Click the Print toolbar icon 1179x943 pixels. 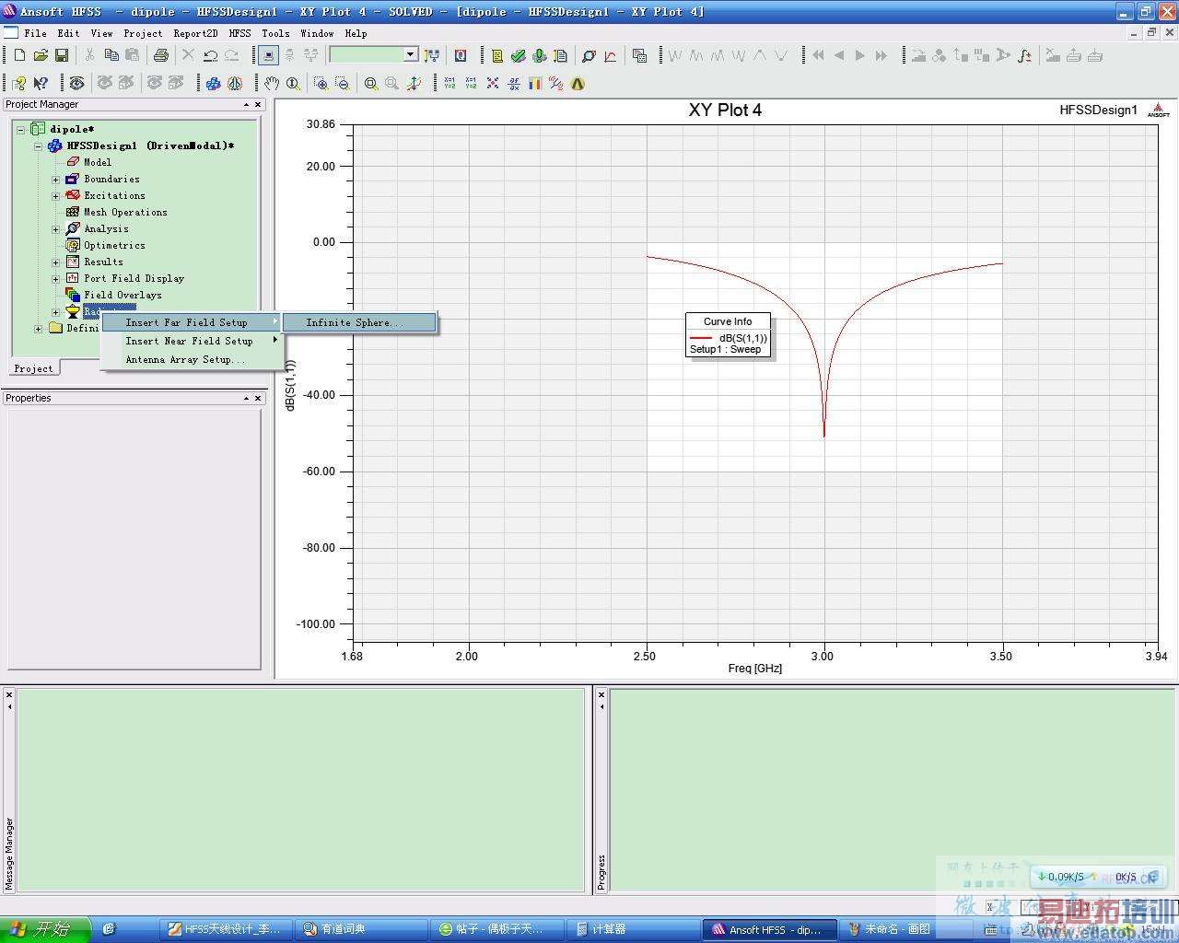[160, 56]
